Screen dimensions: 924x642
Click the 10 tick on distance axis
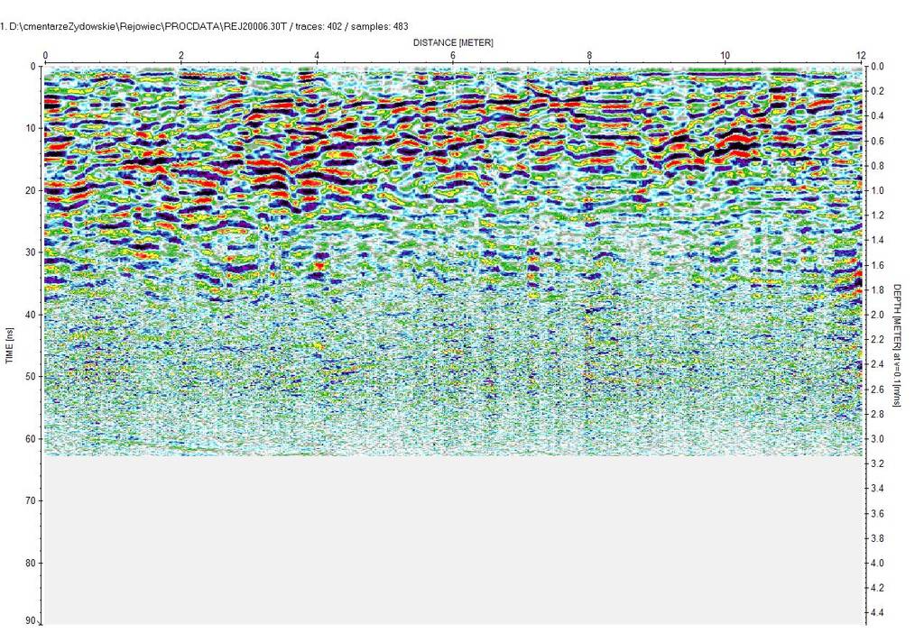[725, 55]
